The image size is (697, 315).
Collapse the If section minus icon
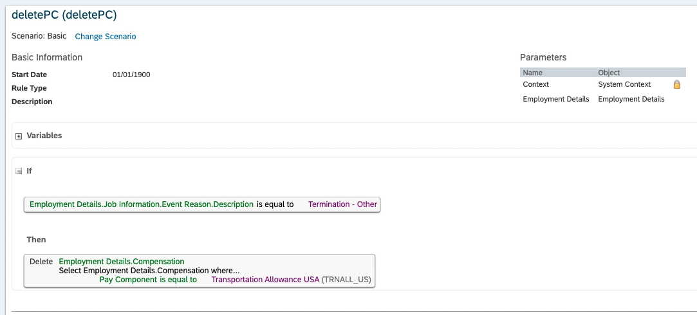19,171
